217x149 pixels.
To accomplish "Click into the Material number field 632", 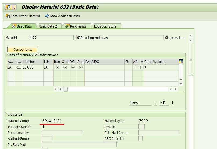I will point(51,38).
